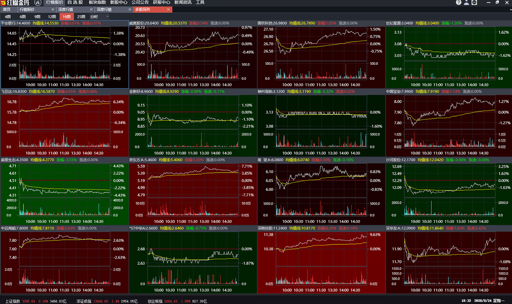This screenshot has width=512, height=304.
Task: Switch layout to 9图
Action: [37, 17]
